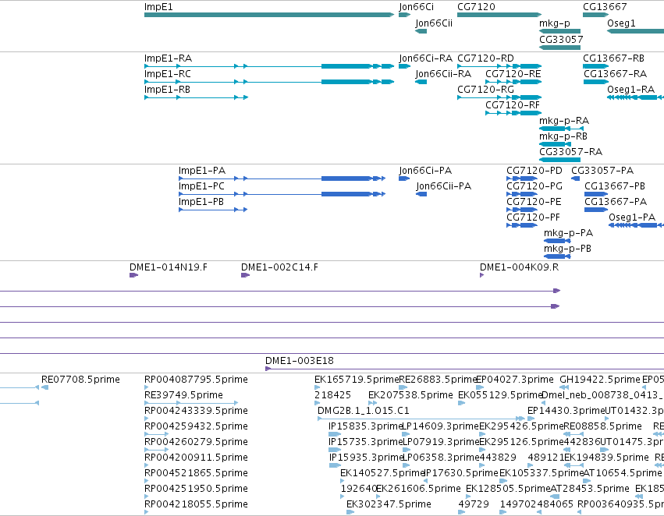Viewport: 664px width, 516px height.
Task: Click EST EK194839.5prime
Action: (x=607, y=458)
